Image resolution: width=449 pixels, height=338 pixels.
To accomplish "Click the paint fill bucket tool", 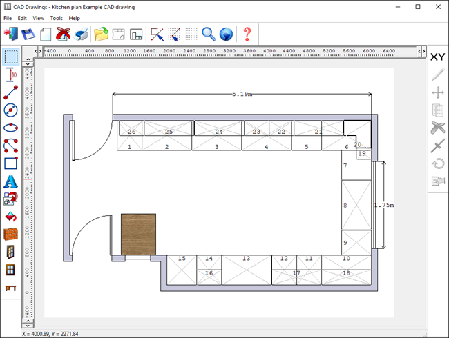I will point(11,217).
